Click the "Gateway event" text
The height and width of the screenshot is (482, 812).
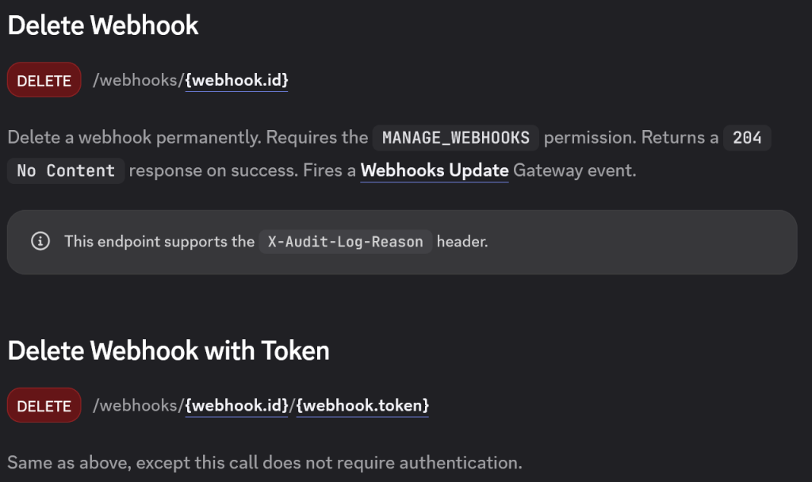[574, 170]
